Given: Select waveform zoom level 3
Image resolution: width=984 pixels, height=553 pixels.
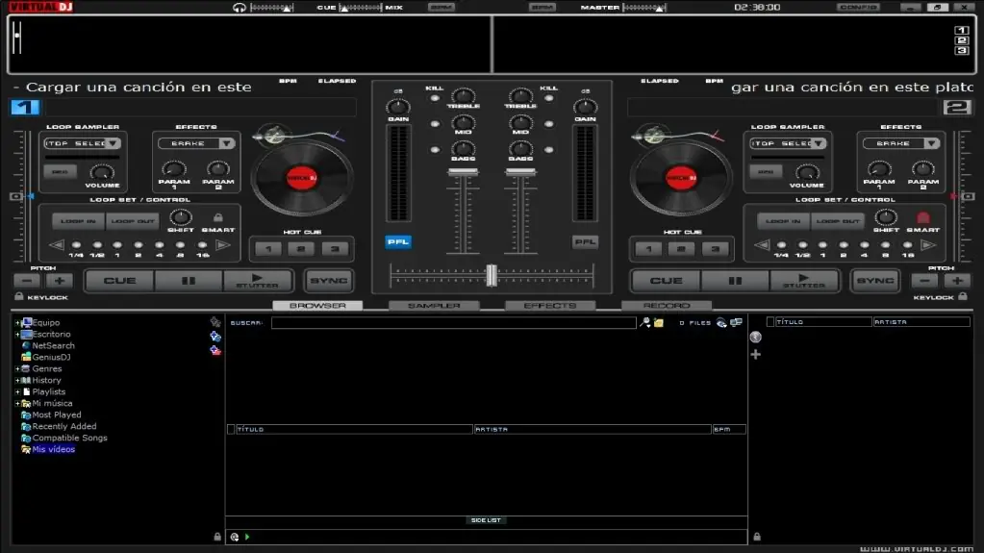Looking at the screenshot, I should (x=962, y=50).
